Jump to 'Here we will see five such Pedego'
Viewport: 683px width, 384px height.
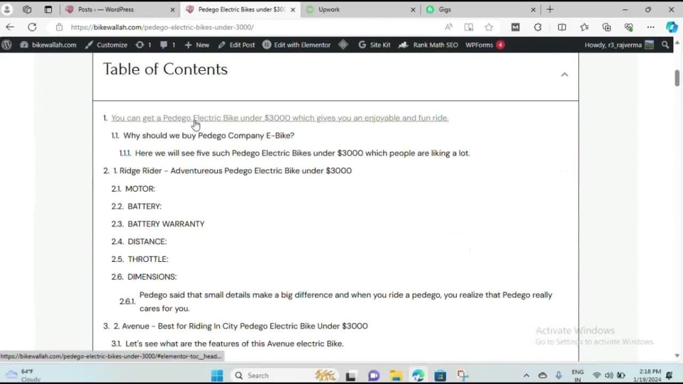tap(303, 153)
